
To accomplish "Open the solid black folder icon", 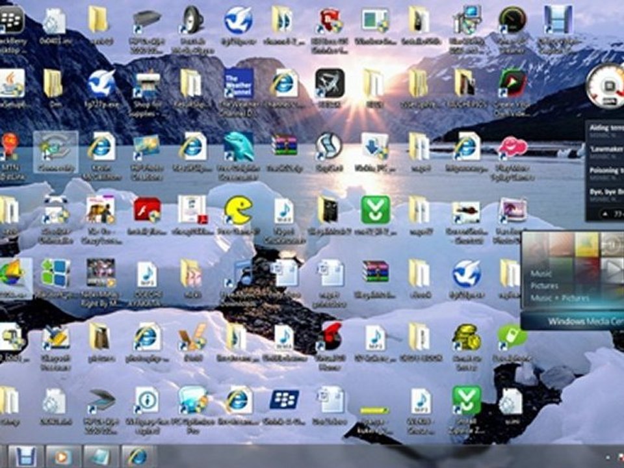I will (328, 210).
